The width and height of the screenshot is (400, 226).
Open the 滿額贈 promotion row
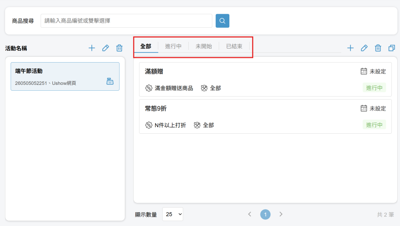265,79
